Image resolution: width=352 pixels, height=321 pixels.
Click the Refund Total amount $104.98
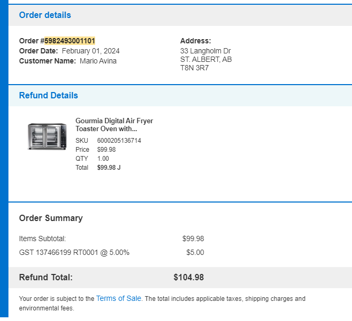coord(189,277)
